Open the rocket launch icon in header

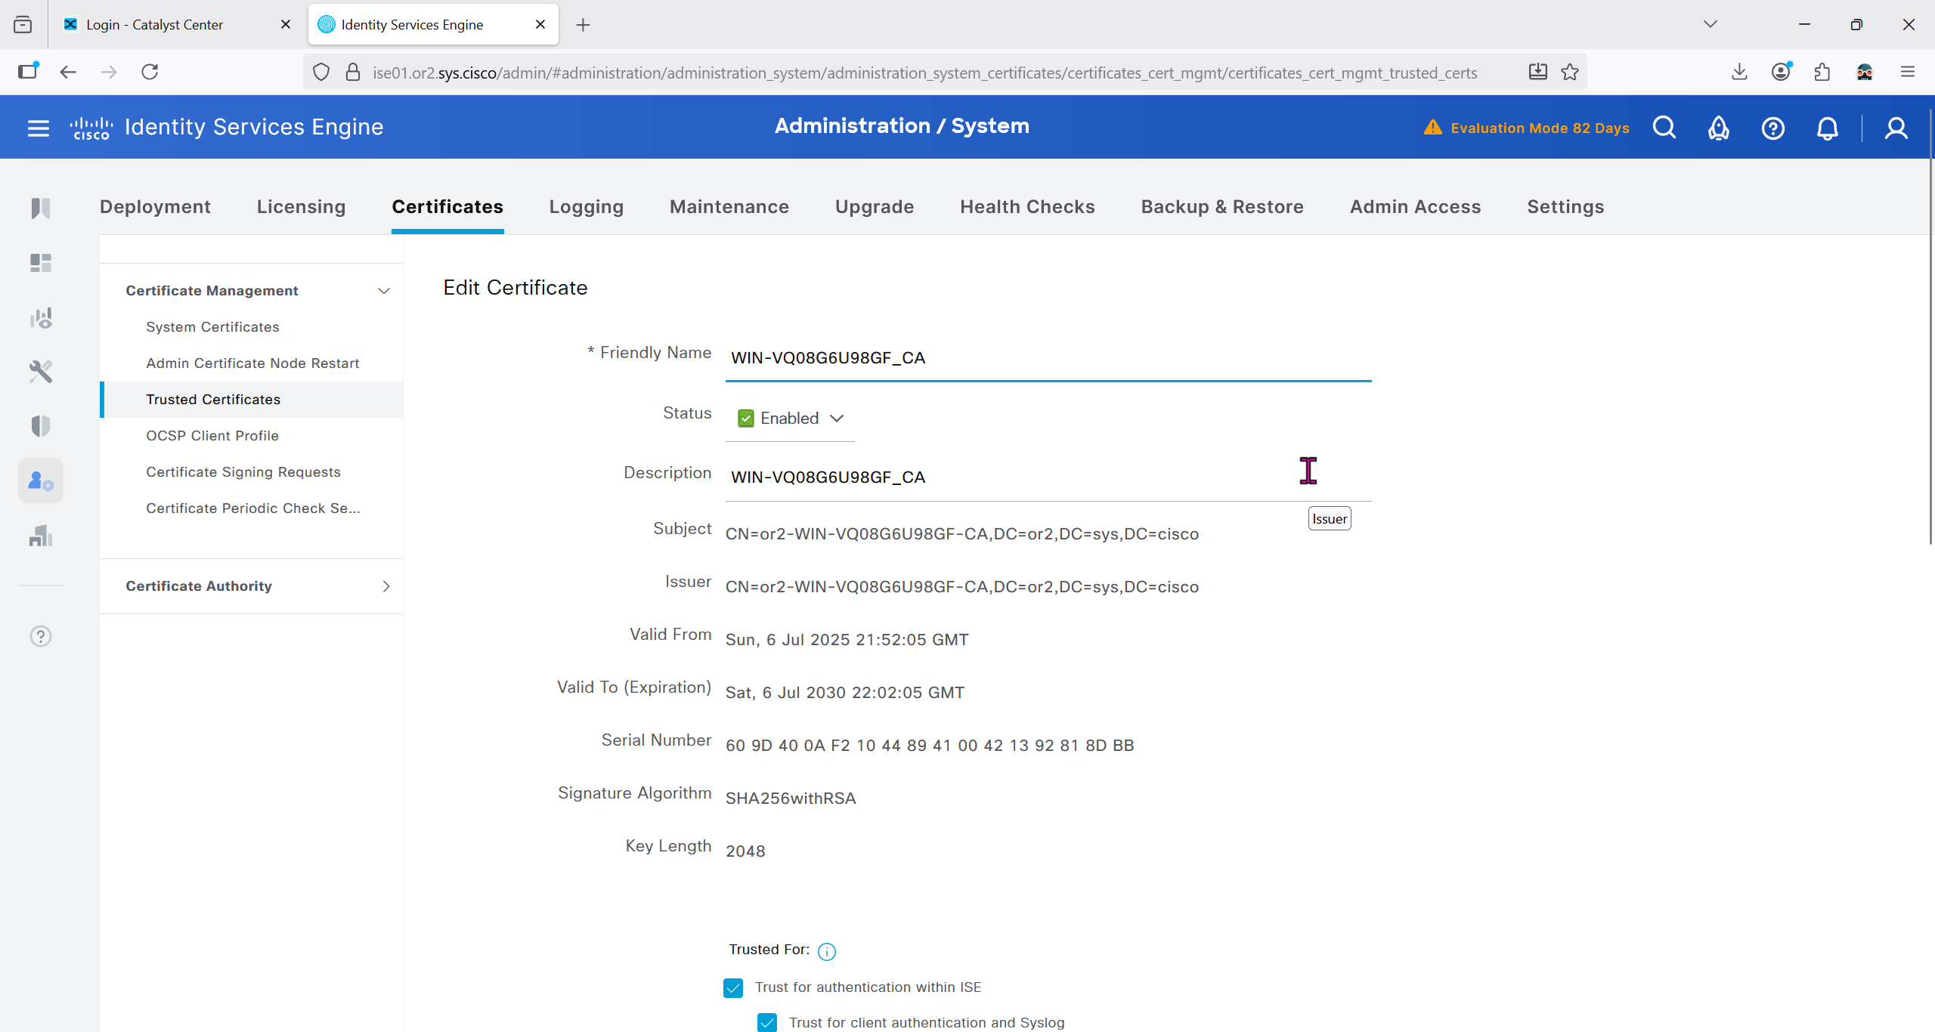pos(1718,128)
